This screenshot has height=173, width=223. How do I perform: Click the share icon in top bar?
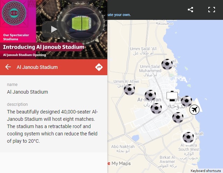(x=191, y=9)
